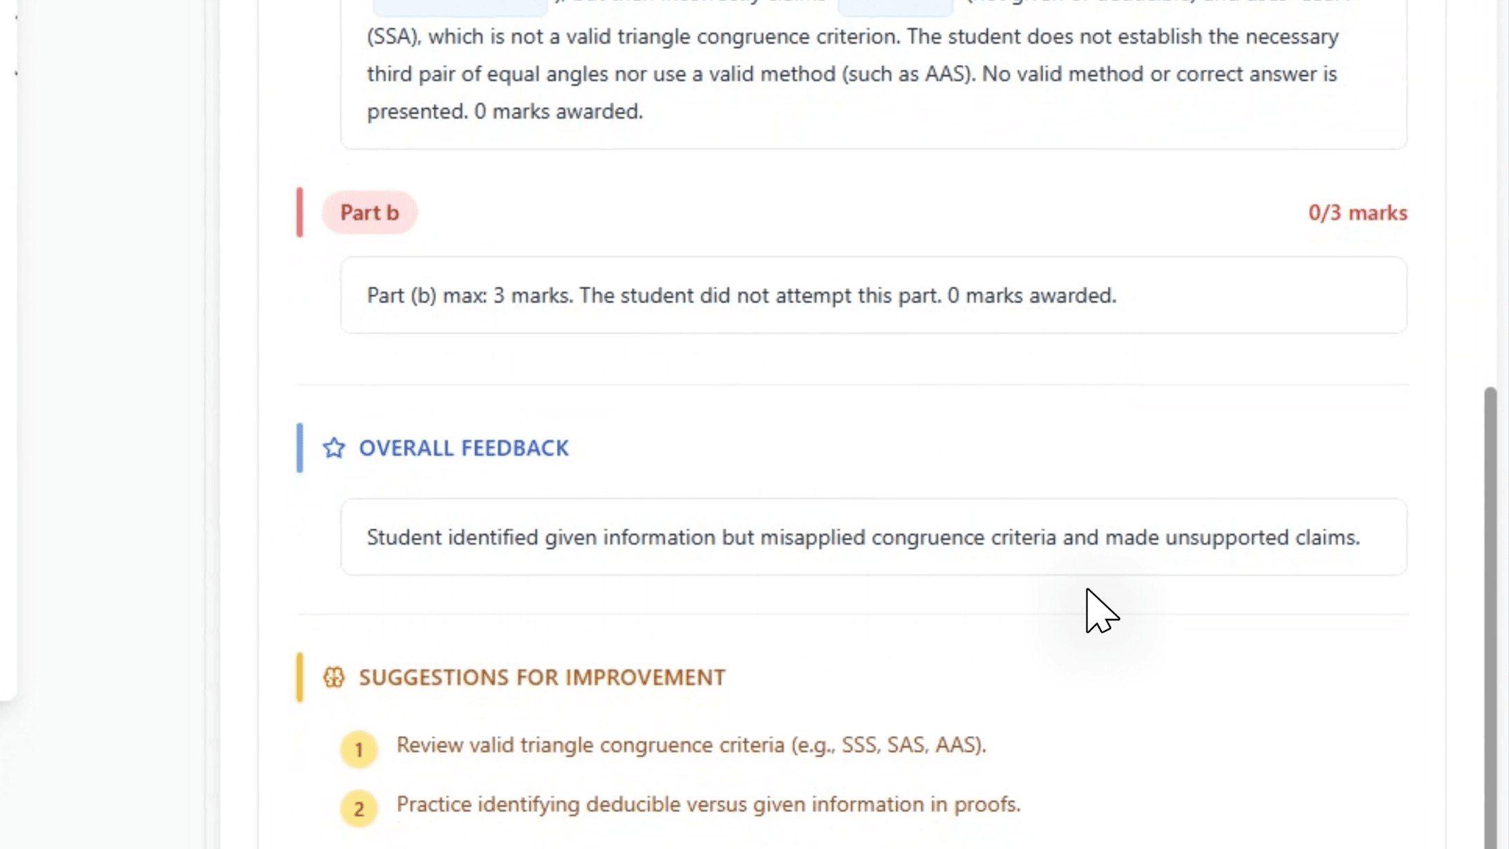Click the blue accent bar beside Overall Feedback
Viewport: 1509px width, 849px height.
pos(299,448)
